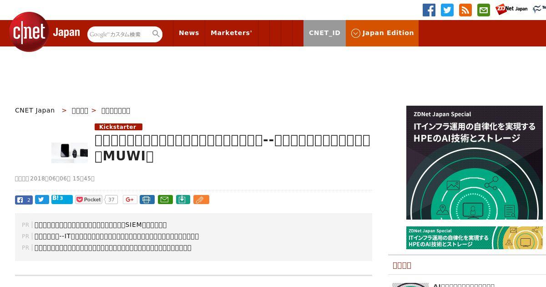Viewport: 546px width, 287px height.
Task: Expand the Japan Edition dropdown
Action: (382, 33)
